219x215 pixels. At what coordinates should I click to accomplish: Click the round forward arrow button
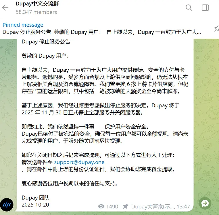(205, 203)
